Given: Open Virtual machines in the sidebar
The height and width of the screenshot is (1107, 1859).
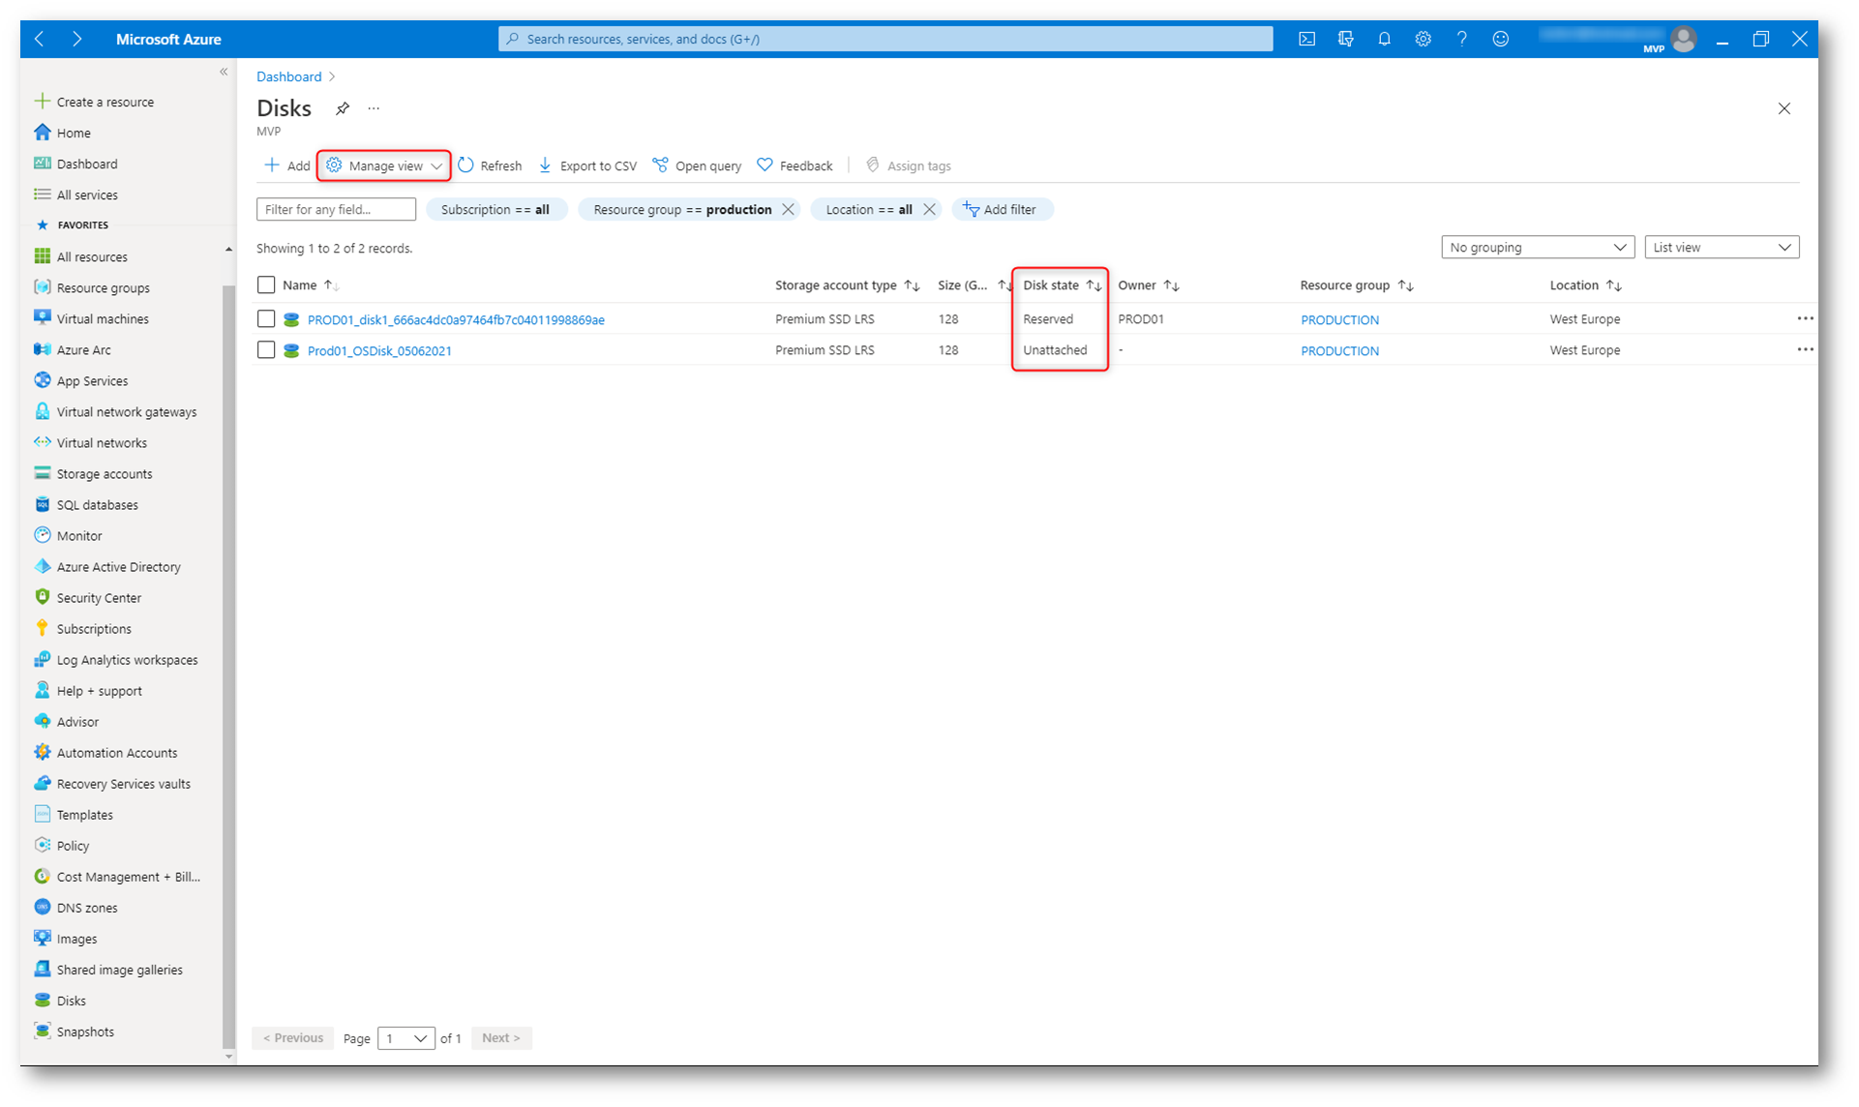Looking at the screenshot, I should [102, 318].
